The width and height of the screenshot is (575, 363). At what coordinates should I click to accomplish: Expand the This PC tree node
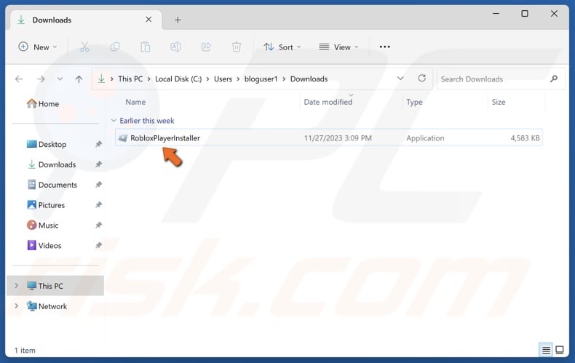[x=16, y=286]
